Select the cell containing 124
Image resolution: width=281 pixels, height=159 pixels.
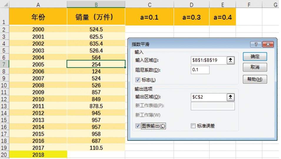coord(96,71)
